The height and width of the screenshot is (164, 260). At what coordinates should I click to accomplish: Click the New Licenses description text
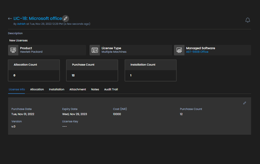pos(18,41)
